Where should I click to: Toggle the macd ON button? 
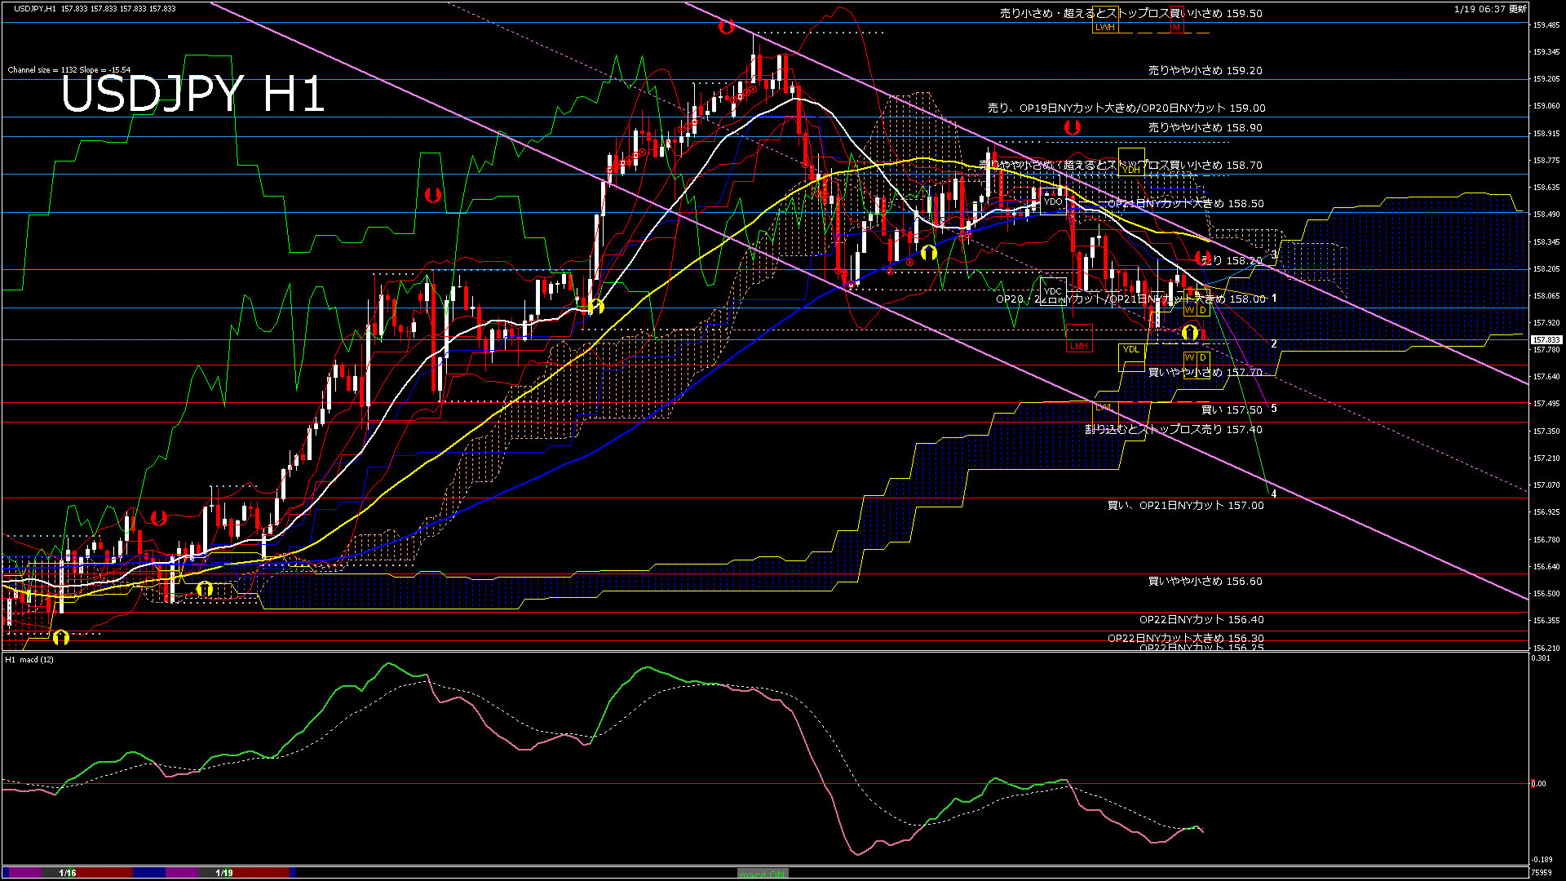click(x=763, y=874)
